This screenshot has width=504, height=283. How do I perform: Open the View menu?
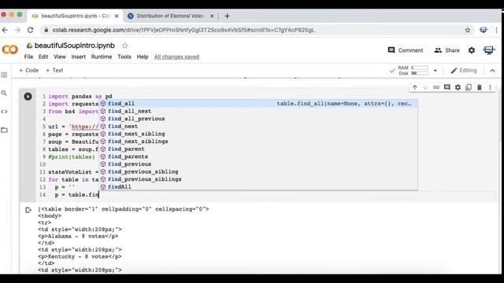[x=60, y=57]
